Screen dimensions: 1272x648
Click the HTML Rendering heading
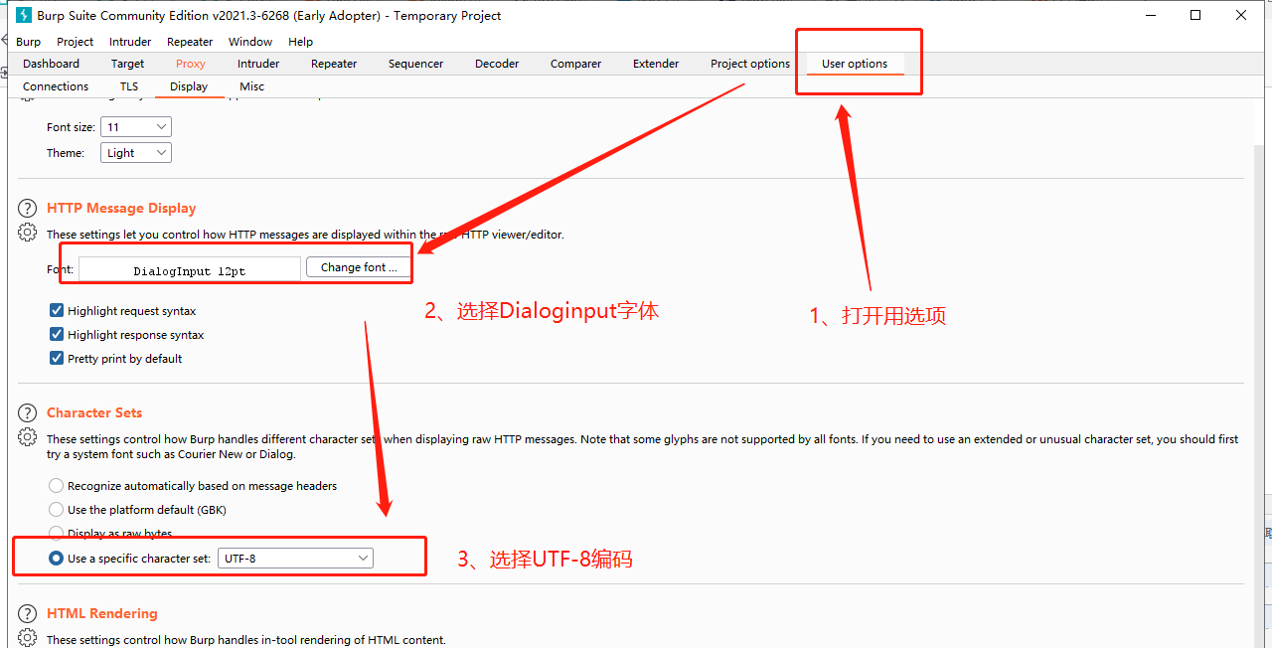102,614
